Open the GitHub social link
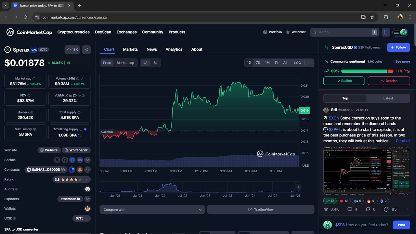This screenshot has height=234, width=416. tap(65, 160)
